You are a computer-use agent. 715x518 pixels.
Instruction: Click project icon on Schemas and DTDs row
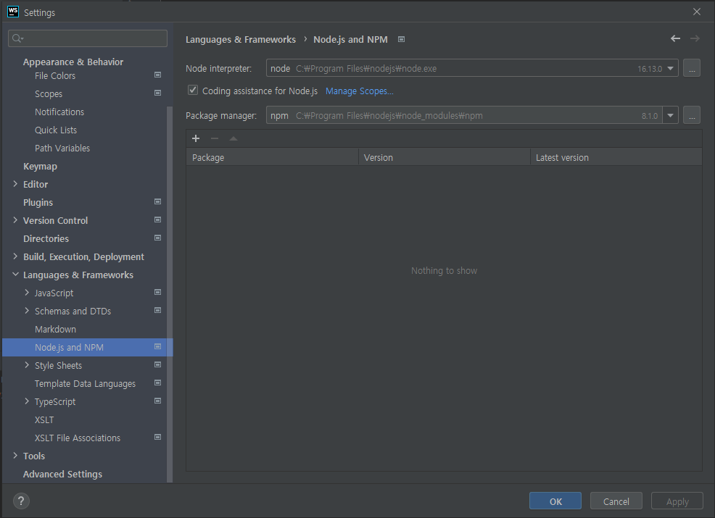pyautogui.click(x=158, y=310)
